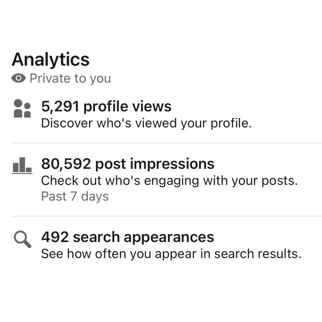Click the 80,592 number in post impressions
This screenshot has height=322, width=322.
[x=66, y=164]
